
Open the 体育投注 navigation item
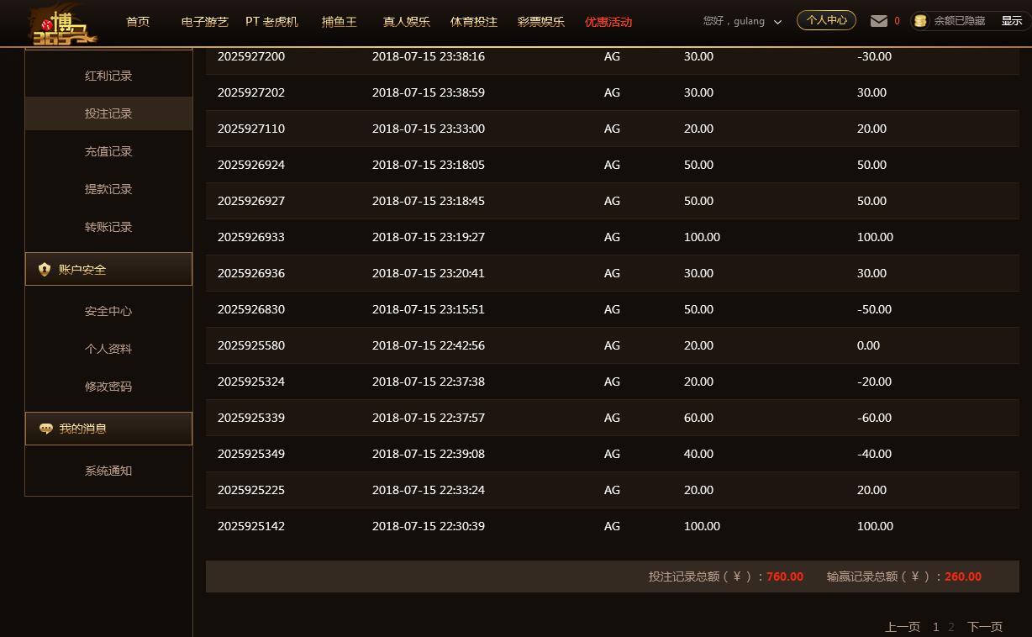(474, 23)
